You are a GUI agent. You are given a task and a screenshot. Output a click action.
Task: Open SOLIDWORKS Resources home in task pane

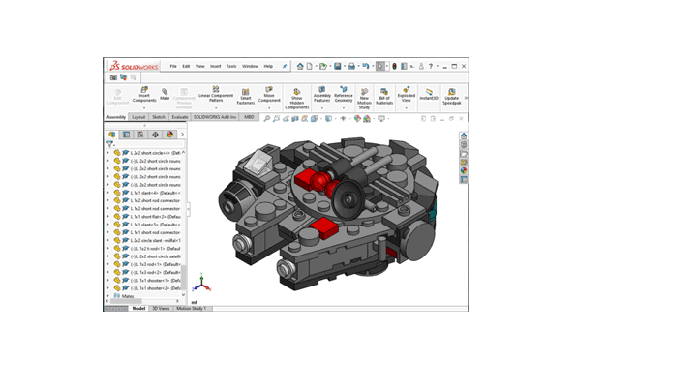(464, 136)
